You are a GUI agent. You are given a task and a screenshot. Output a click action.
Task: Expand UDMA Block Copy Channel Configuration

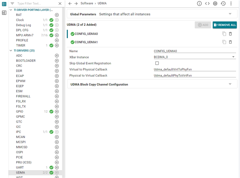click(x=230, y=84)
